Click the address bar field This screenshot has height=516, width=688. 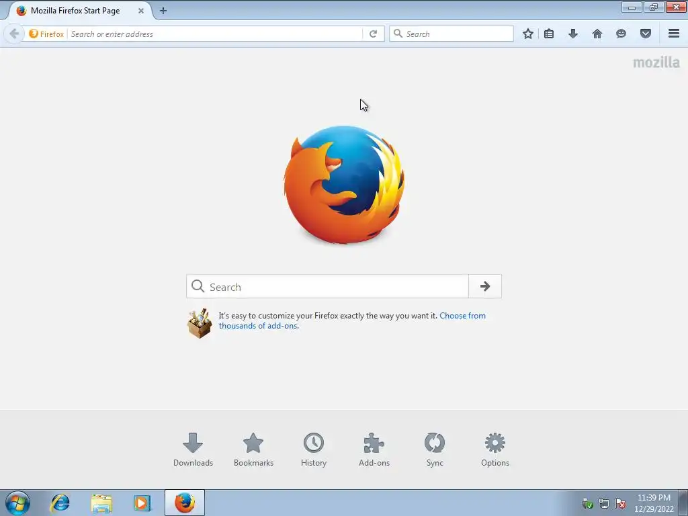click(x=215, y=34)
